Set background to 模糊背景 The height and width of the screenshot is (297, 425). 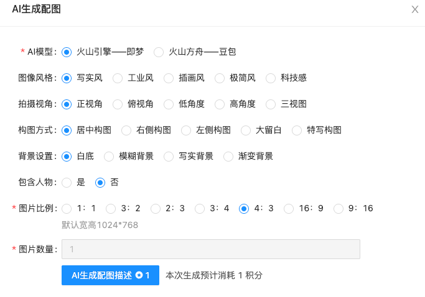pos(110,157)
